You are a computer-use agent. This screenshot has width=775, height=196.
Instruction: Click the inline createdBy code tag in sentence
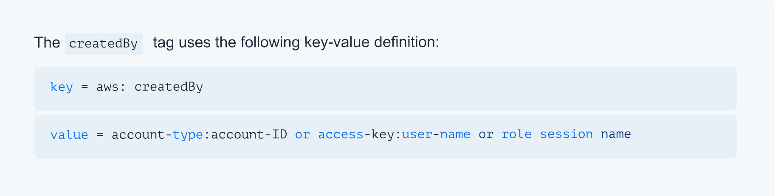click(x=104, y=44)
